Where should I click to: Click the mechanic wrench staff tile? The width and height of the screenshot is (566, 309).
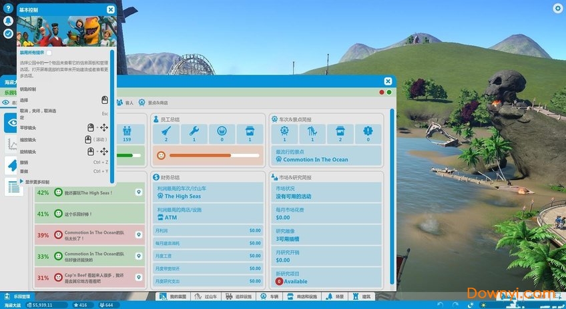point(194,134)
